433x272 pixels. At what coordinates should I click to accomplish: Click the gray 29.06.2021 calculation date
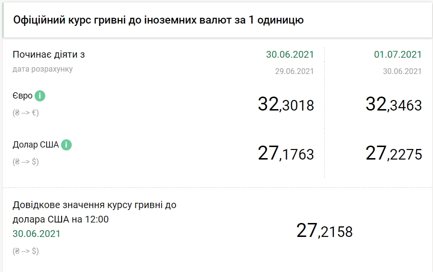(293, 71)
